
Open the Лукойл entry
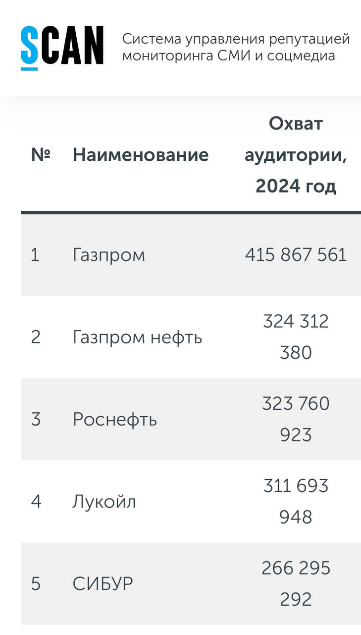pyautogui.click(x=104, y=502)
